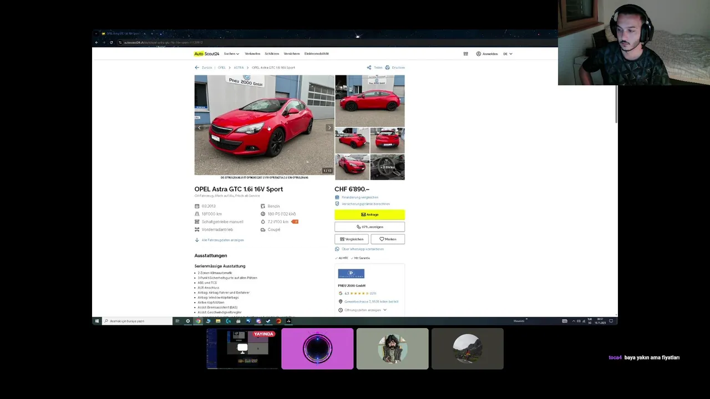710x399 pixels.
Task: Open the OPEL breadcrumb link
Action: point(222,68)
